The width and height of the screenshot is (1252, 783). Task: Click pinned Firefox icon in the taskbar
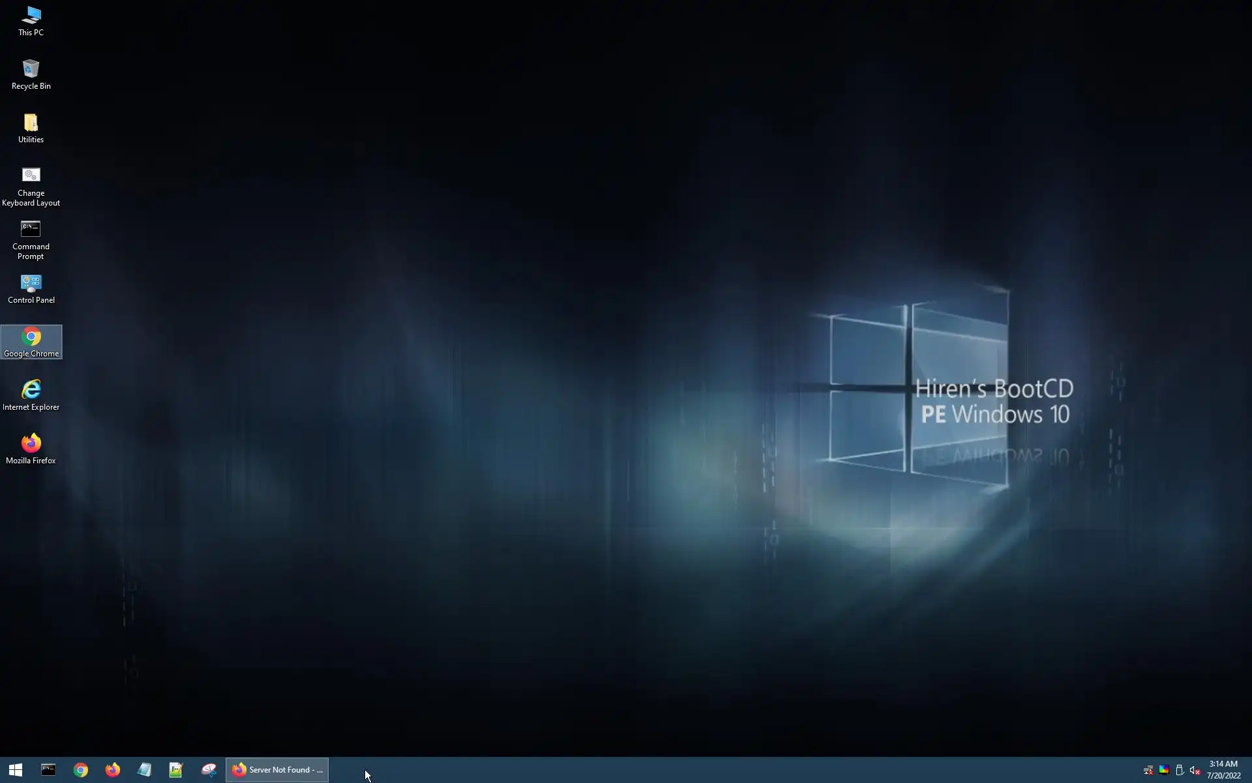pos(112,770)
